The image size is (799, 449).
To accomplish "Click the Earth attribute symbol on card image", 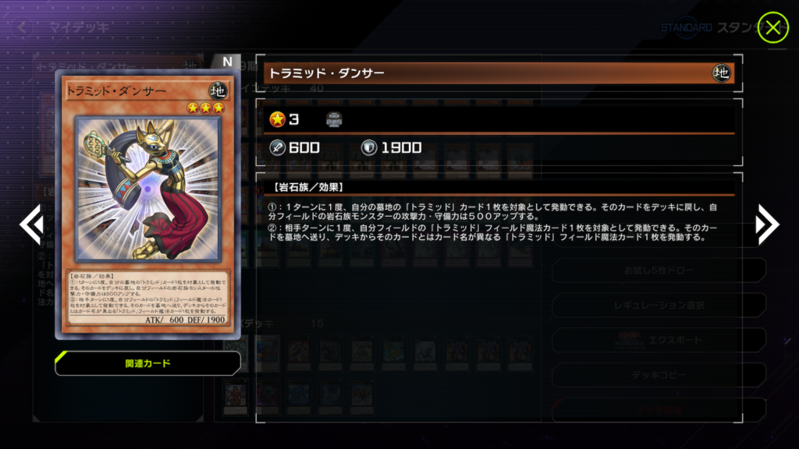I will [218, 90].
